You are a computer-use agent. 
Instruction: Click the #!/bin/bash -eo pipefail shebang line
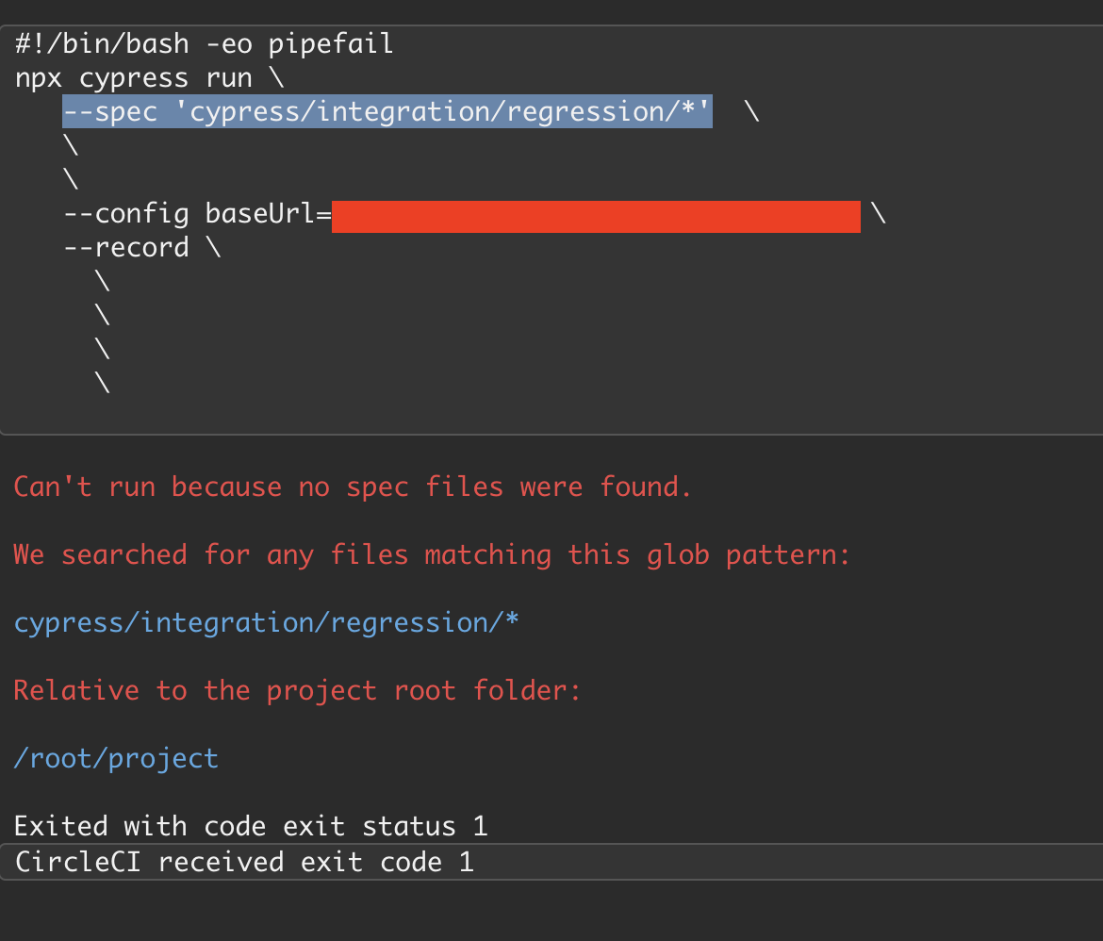203,42
